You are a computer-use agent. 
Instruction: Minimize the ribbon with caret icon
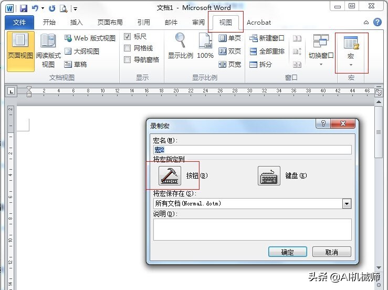[366, 23]
